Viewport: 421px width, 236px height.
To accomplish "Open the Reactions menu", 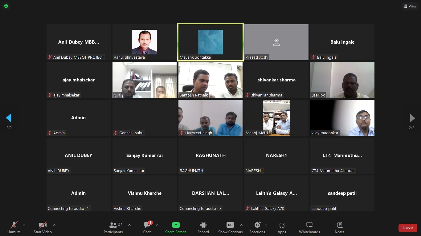I will tap(257, 228).
